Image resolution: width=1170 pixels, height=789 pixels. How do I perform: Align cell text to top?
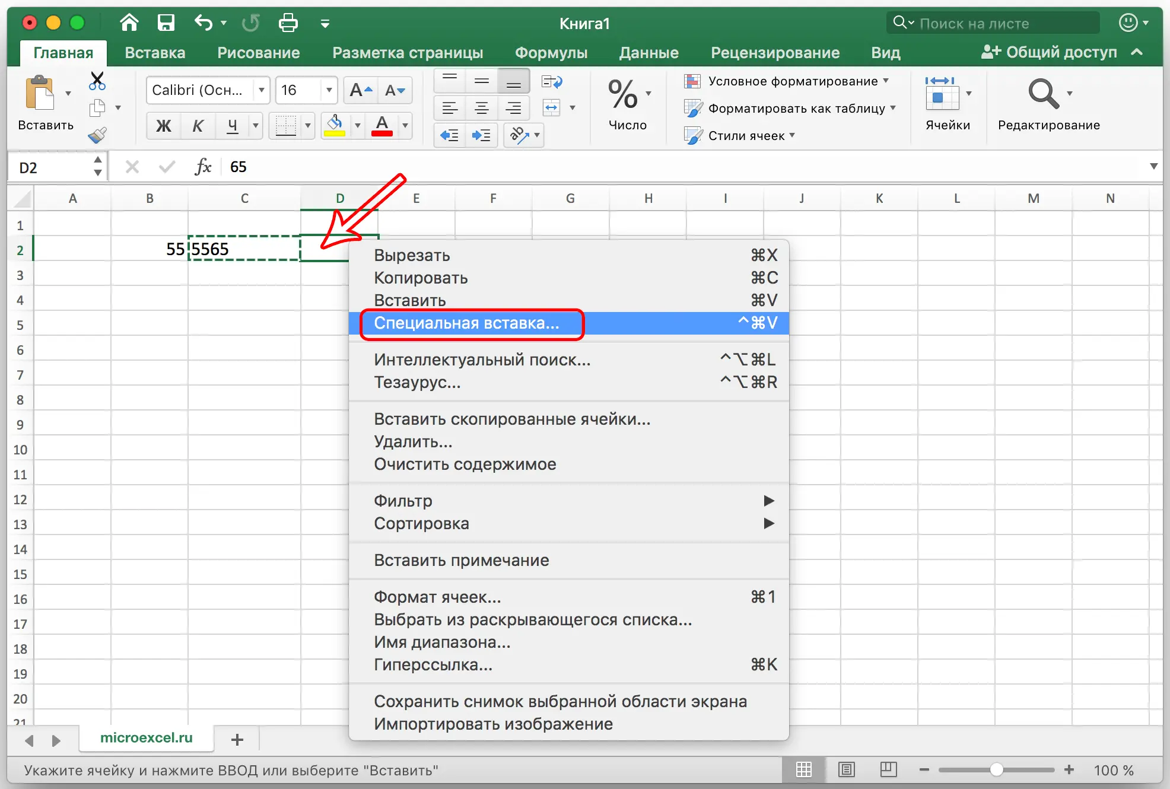click(x=450, y=81)
